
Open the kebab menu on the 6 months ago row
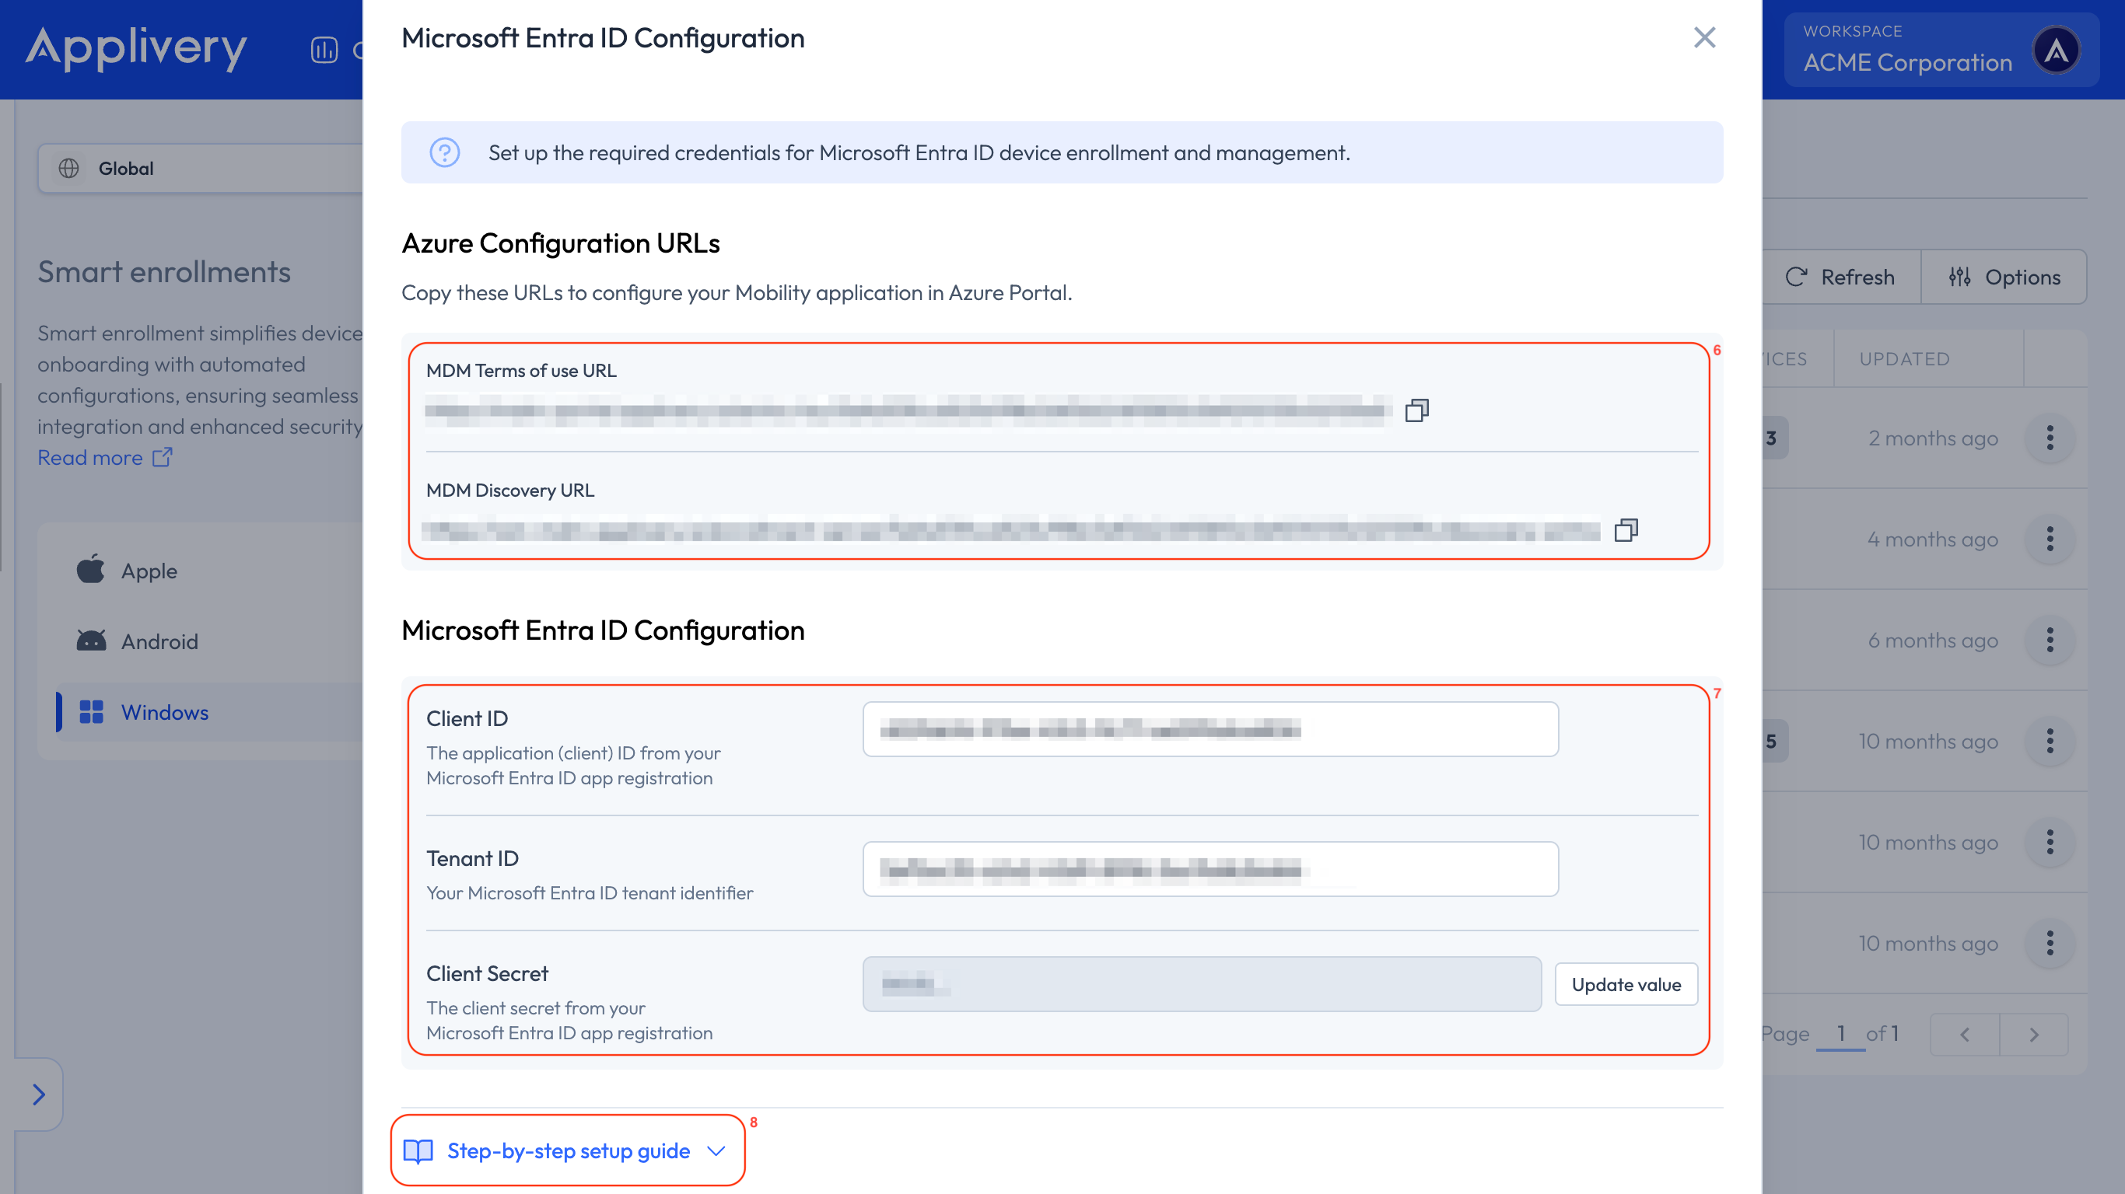click(2051, 640)
